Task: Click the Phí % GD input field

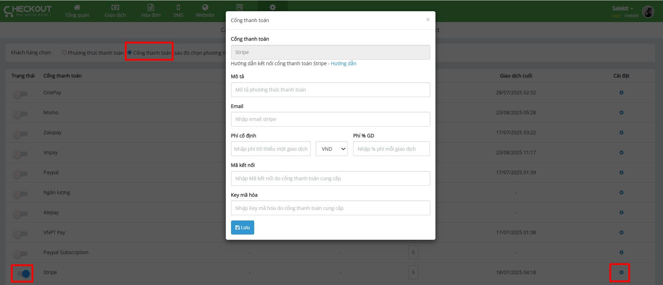Action: pos(391,149)
